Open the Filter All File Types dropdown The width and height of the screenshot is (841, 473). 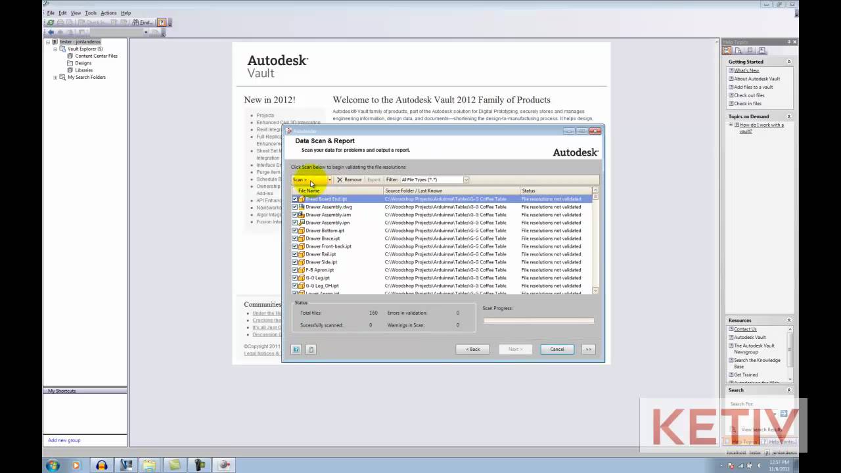click(x=466, y=179)
